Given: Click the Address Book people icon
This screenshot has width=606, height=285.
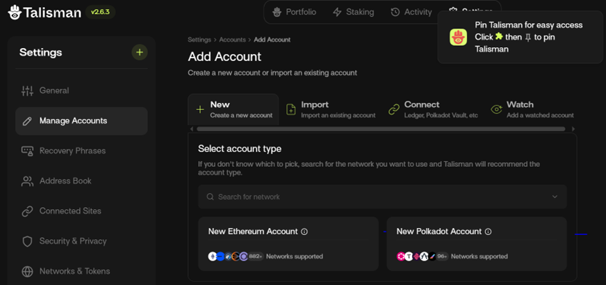Looking at the screenshot, I should tap(27, 181).
